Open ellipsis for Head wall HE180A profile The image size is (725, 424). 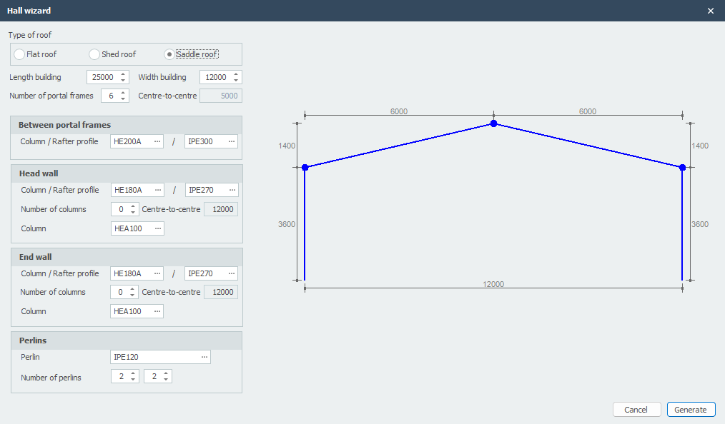[157, 190]
